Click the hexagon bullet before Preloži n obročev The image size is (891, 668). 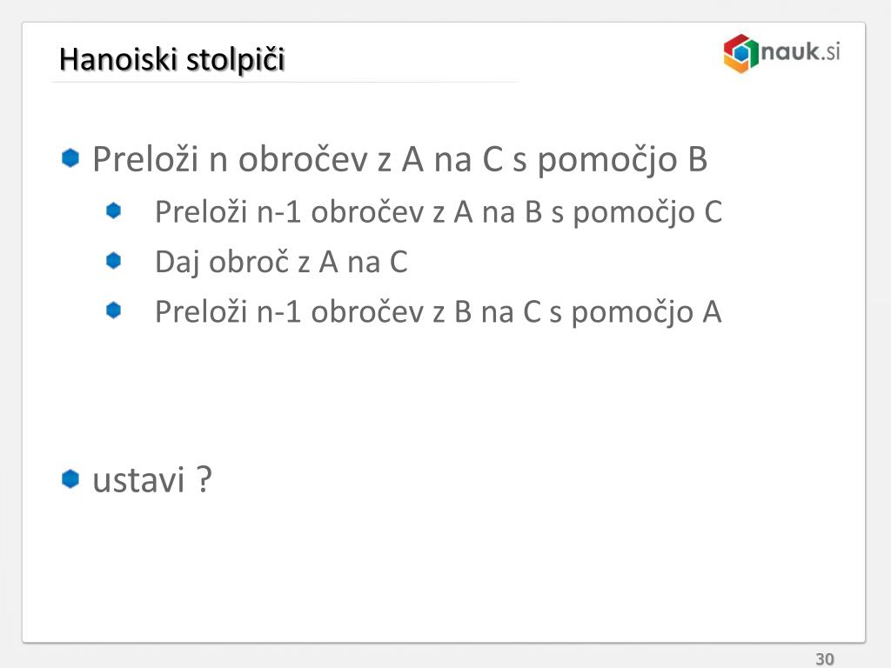(70, 158)
